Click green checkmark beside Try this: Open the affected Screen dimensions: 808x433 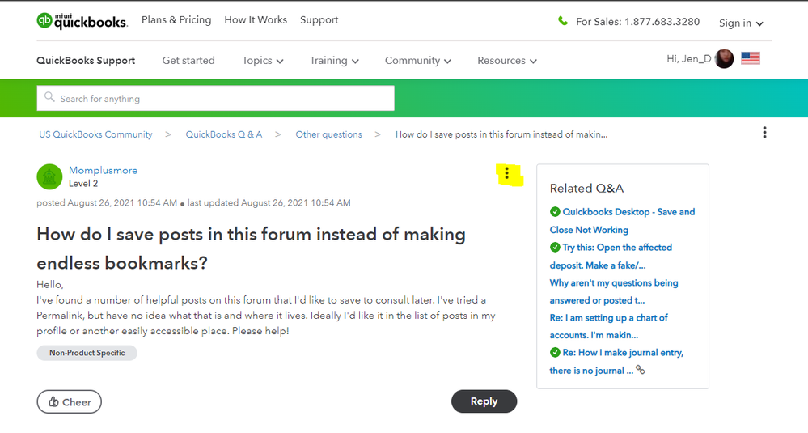555,247
